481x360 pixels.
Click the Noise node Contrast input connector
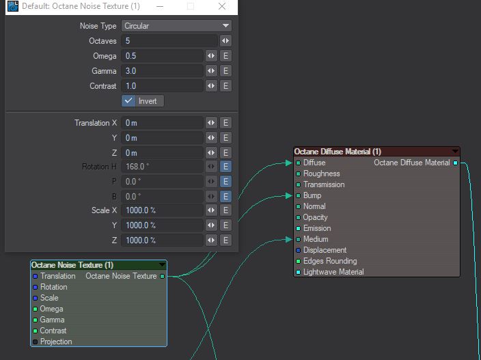[36, 331]
